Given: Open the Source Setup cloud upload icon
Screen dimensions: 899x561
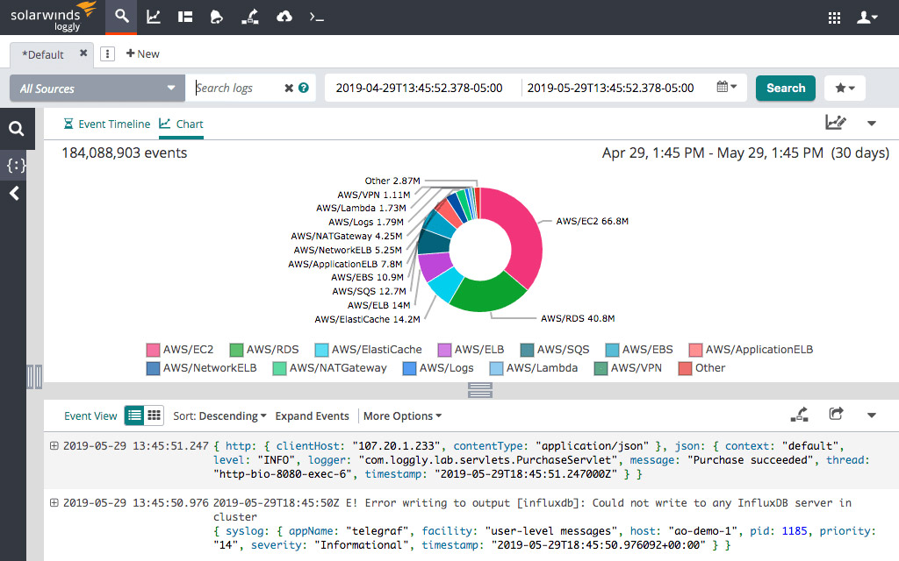Looking at the screenshot, I should [x=284, y=17].
